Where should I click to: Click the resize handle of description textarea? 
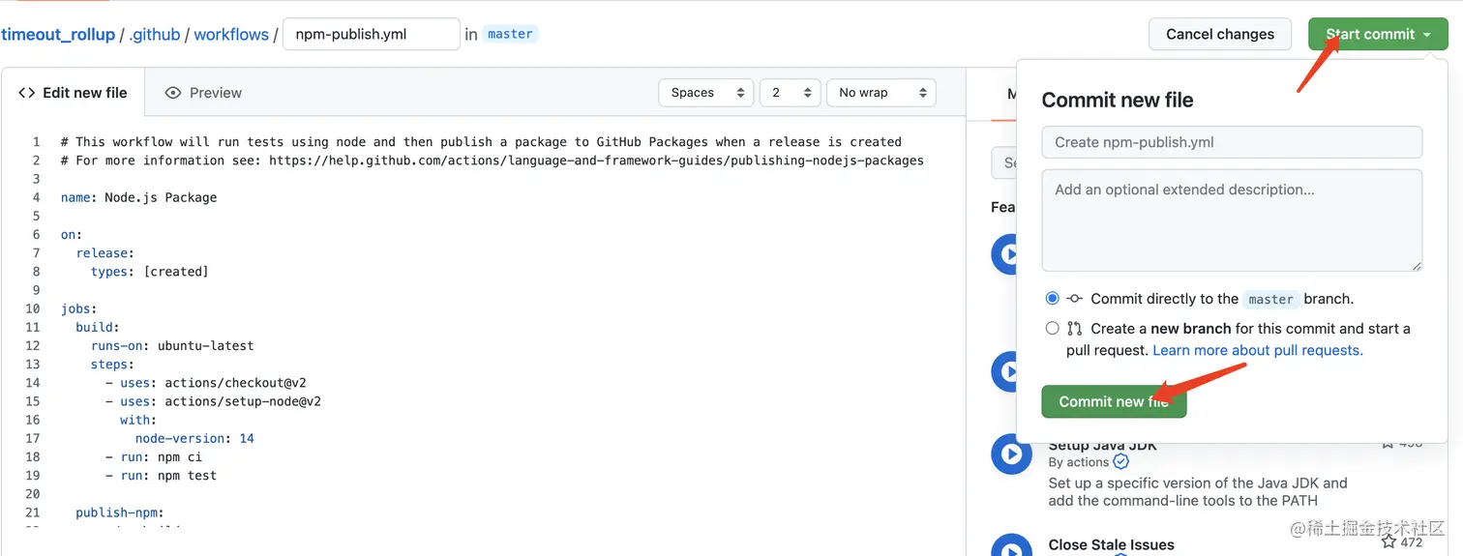[x=1416, y=265]
